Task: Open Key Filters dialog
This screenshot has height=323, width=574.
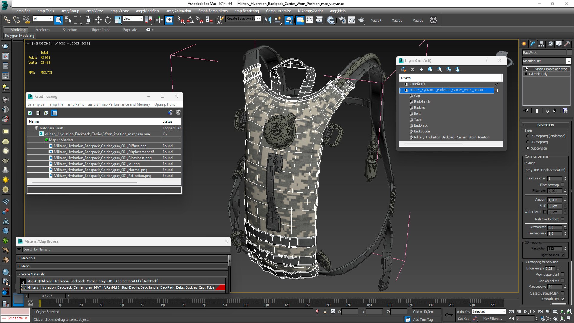Action: (x=493, y=319)
